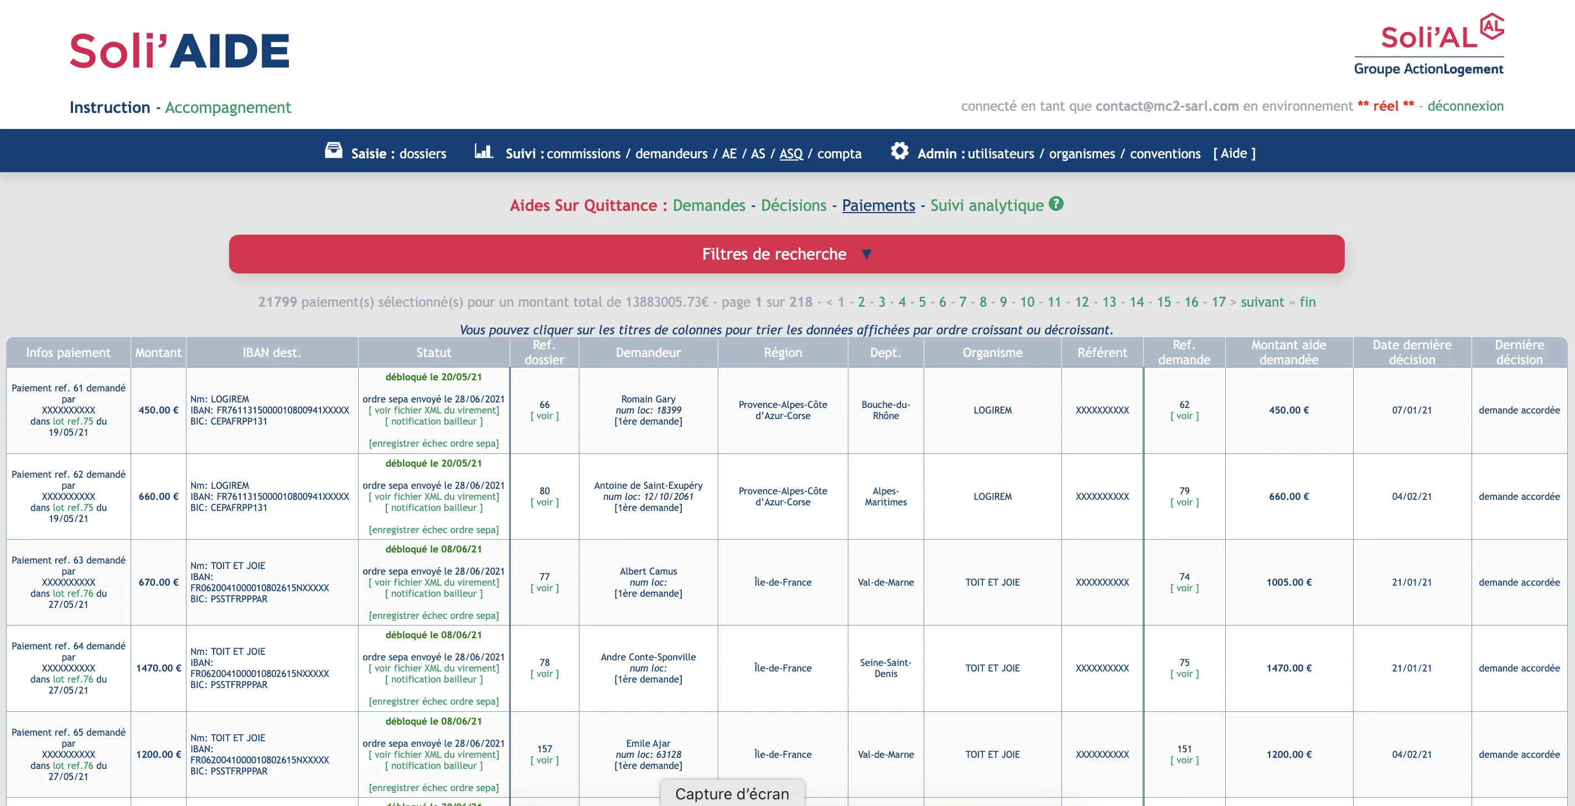This screenshot has height=806, width=1575.
Task: Go to the suivant results page
Action: (x=1262, y=302)
